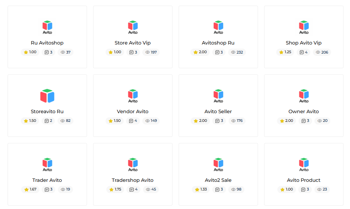This screenshot has width=350, height=209.
Task: Click the Shop Avito Vip title link
Action: 303,43
